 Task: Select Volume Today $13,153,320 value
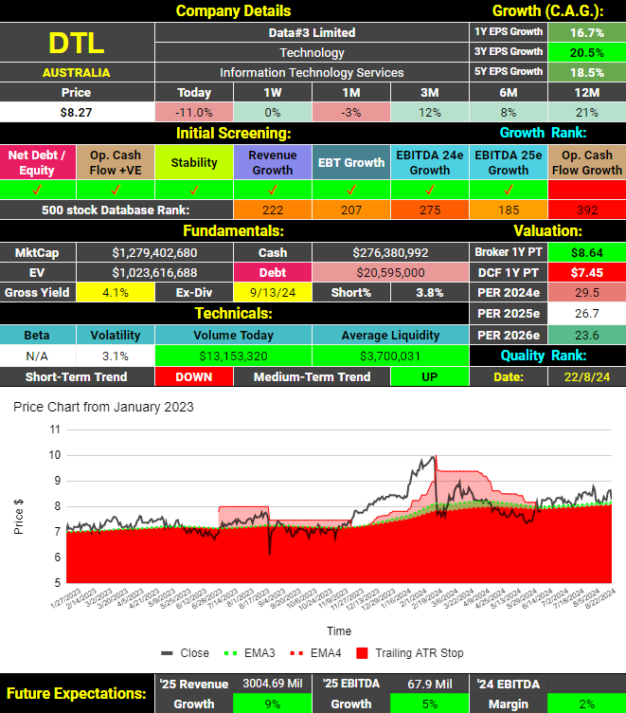coord(234,356)
